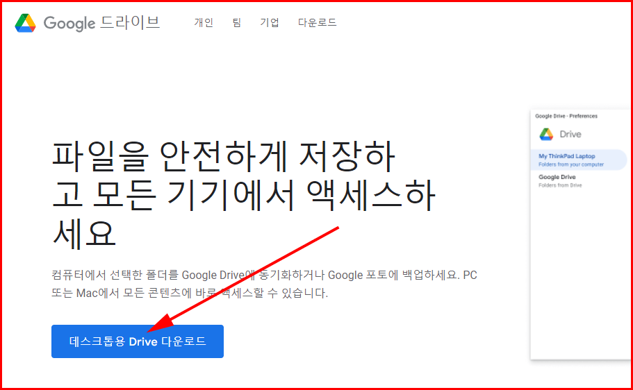Click the description paragraph starting 컴퓨터에서 선택한

(x=265, y=284)
